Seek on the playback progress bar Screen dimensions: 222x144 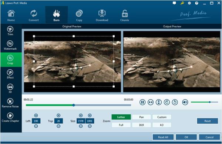[78, 105]
